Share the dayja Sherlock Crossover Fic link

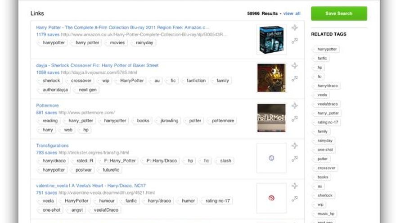pyautogui.click(x=294, y=79)
